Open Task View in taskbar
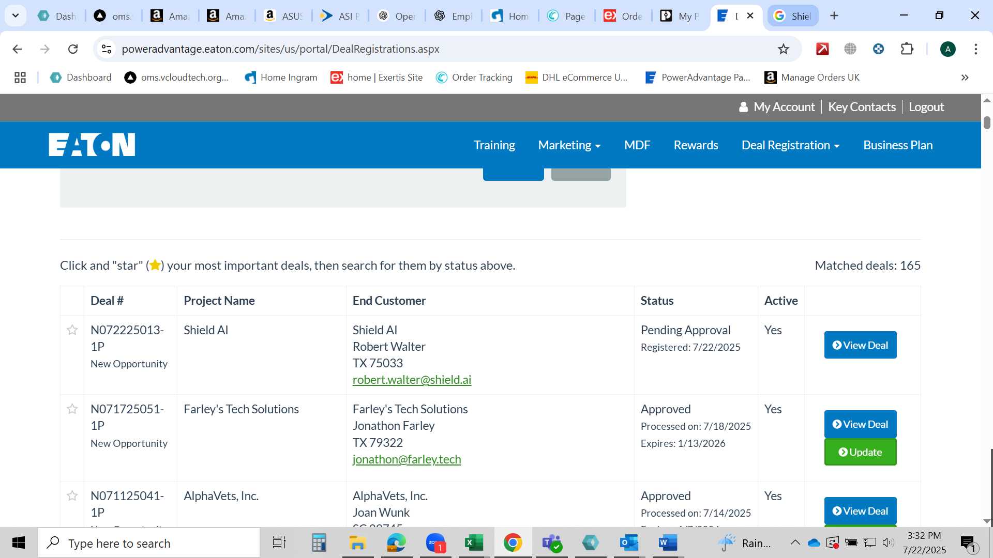Viewport: 993px width, 558px height. 279,543
